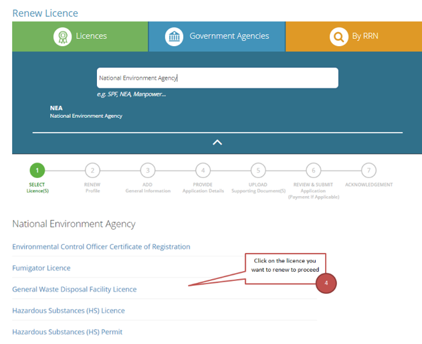Select the By RRN tab
This screenshot has height=344, width=422.
pos(353,36)
